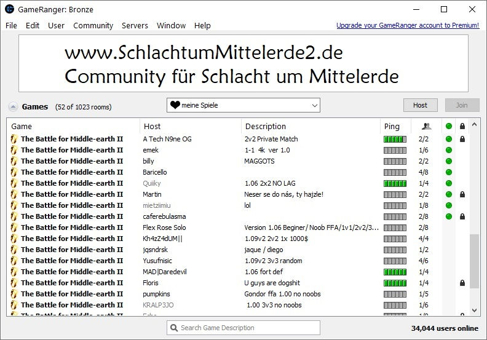This screenshot has height=340, width=487.
Task: Click game icon in Baricello row
Action: pyautogui.click(x=14, y=172)
